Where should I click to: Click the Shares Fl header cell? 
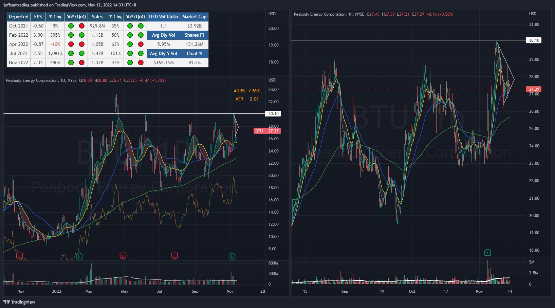[x=194, y=35]
